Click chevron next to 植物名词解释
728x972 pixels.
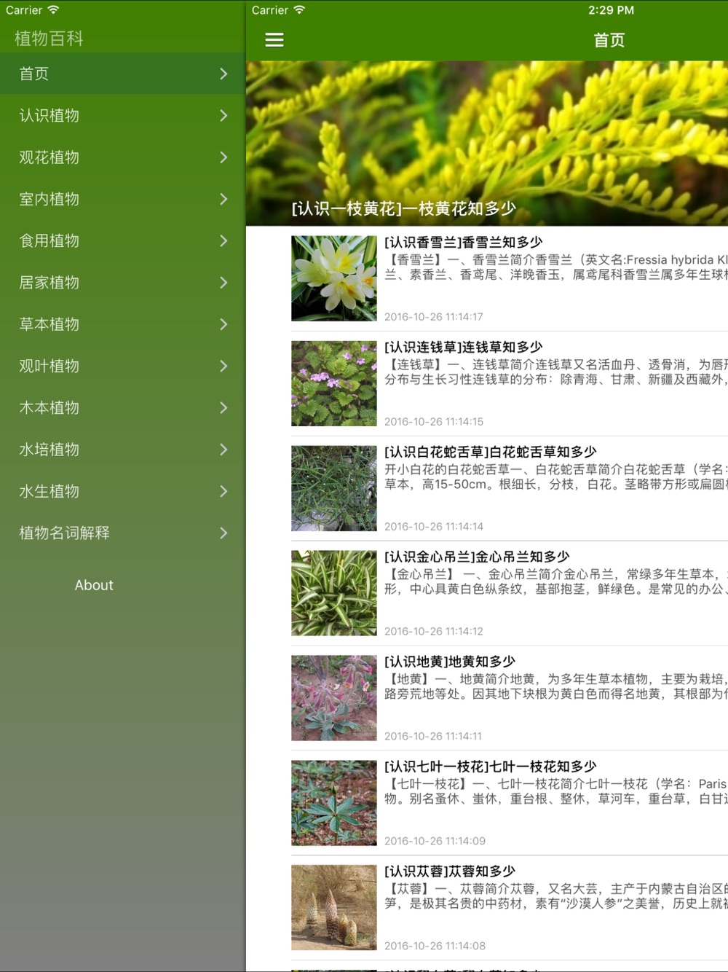223,533
